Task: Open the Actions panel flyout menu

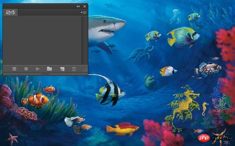Action: [83, 12]
